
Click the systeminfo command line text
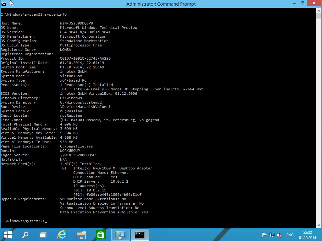click(34, 14)
